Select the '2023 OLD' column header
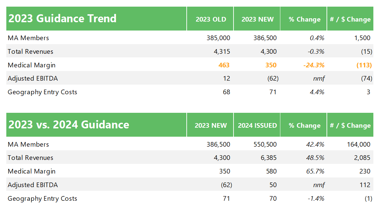381x212 pixels. click(211, 19)
